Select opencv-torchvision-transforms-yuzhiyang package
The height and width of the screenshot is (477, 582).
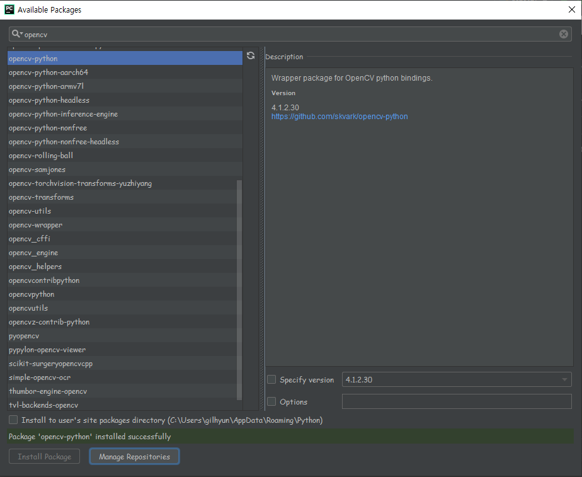tap(122, 183)
